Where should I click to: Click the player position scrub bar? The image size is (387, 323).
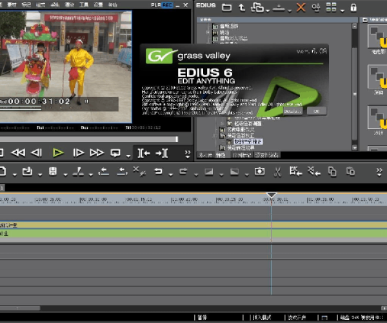tap(89, 139)
